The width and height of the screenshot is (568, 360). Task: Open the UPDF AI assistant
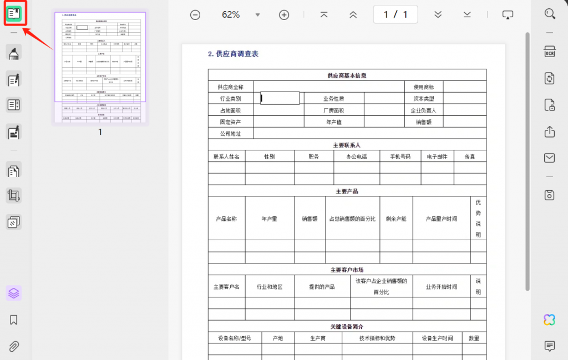click(550, 320)
